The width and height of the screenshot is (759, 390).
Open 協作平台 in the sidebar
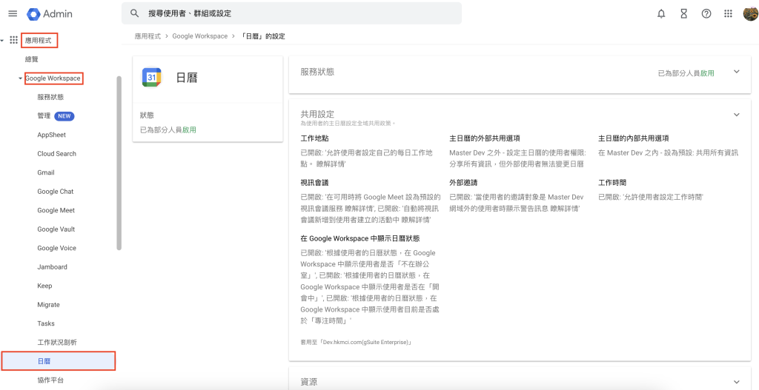pos(50,380)
